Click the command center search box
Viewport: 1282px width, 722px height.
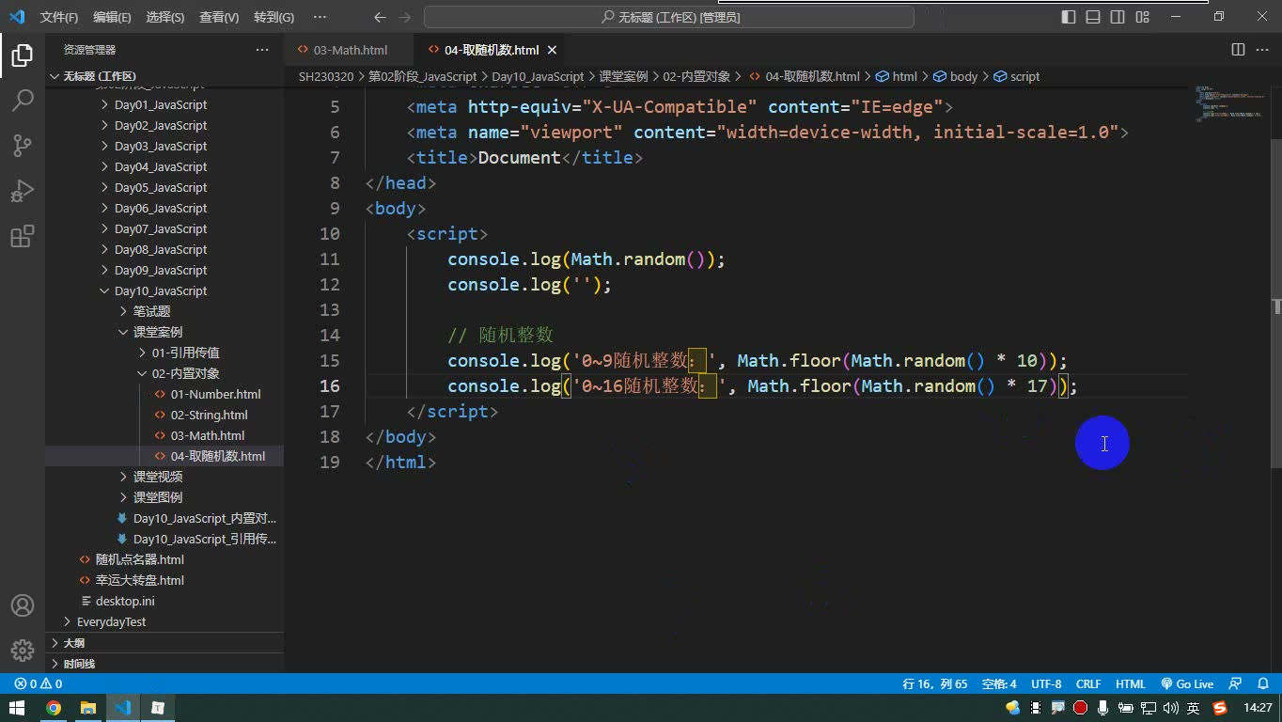pyautogui.click(x=669, y=17)
